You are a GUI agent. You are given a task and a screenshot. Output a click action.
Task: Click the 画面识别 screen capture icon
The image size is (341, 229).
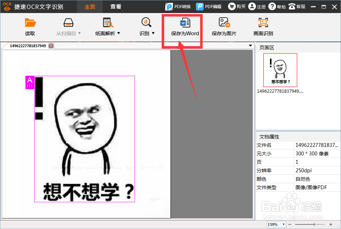coord(263,22)
